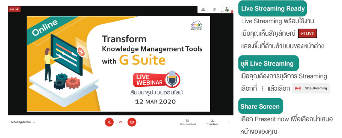Turn on captions
Screen dimensions: 342x138
click(187, 122)
